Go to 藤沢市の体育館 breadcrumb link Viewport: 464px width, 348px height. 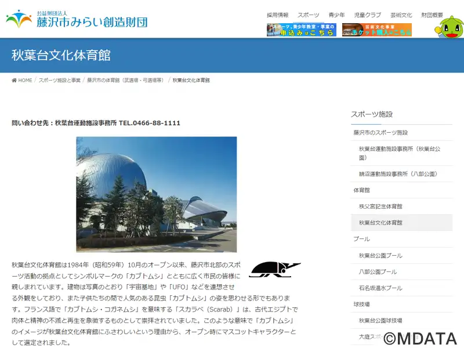click(x=125, y=80)
